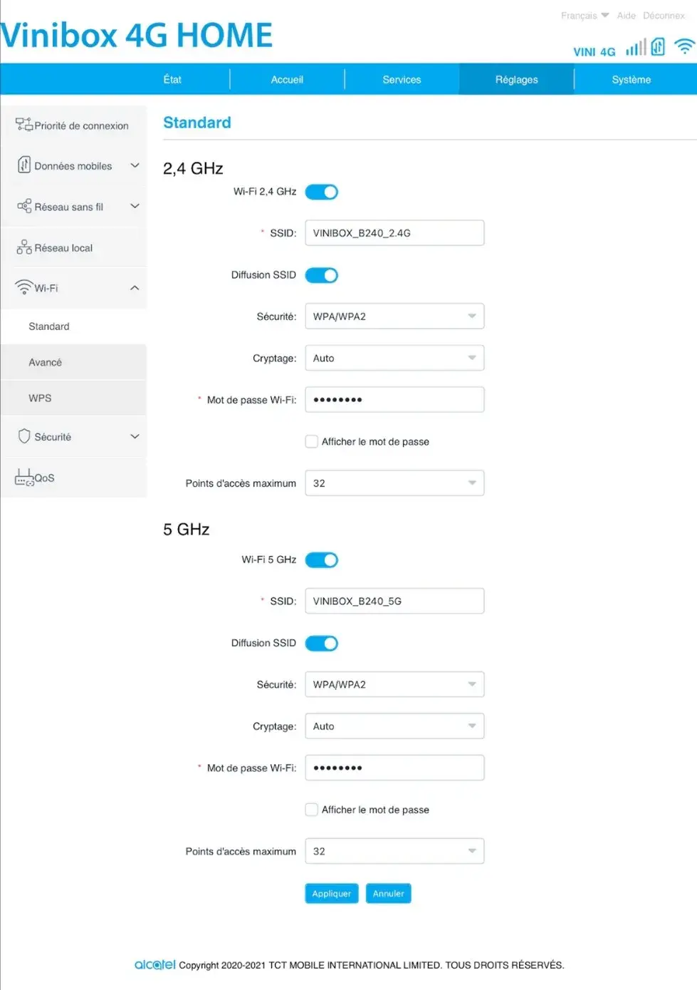Viewport: 697px width, 990px height.
Task: Click the QoS router icon
Action: tap(24, 477)
